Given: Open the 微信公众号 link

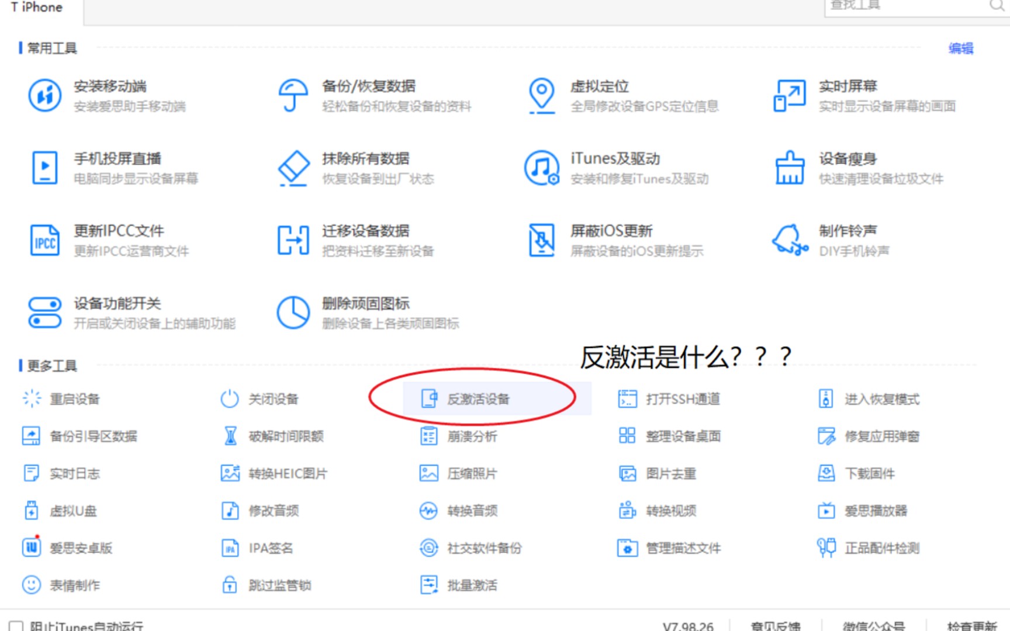Looking at the screenshot, I should [874, 626].
